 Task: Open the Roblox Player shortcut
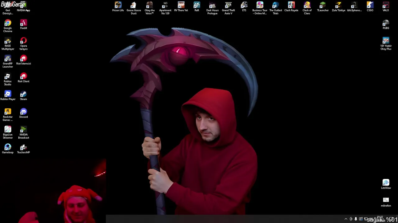(8, 95)
